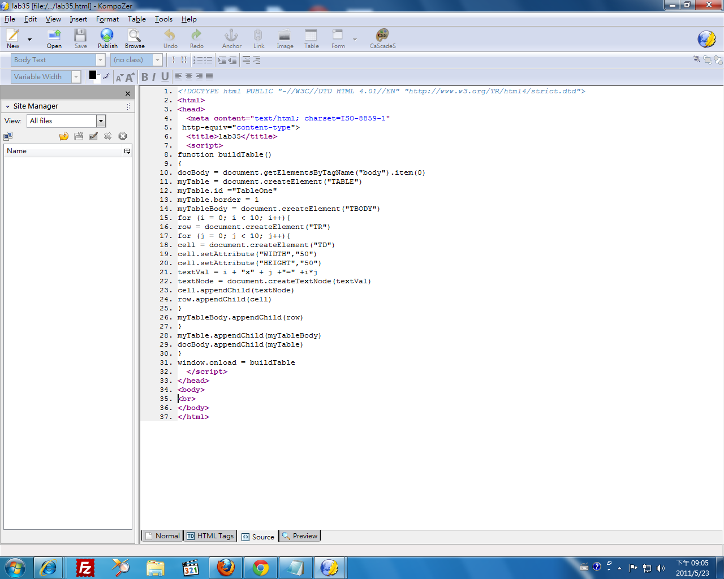Pick the black text color swatch

(x=92, y=75)
